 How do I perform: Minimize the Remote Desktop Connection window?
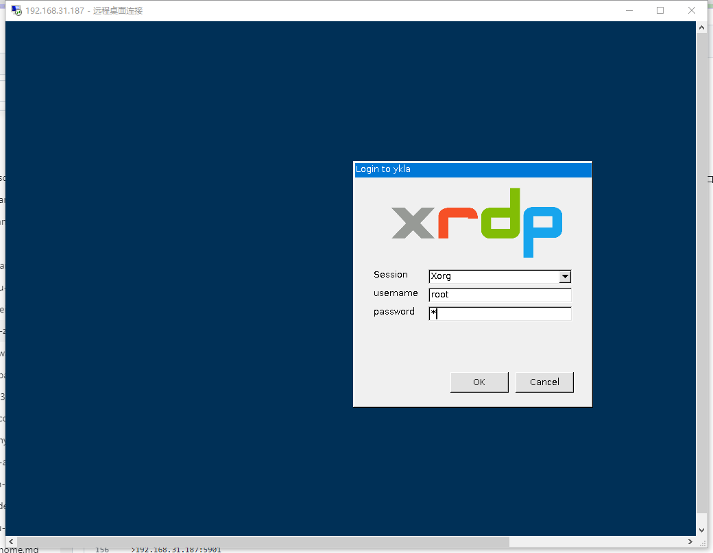coord(629,10)
